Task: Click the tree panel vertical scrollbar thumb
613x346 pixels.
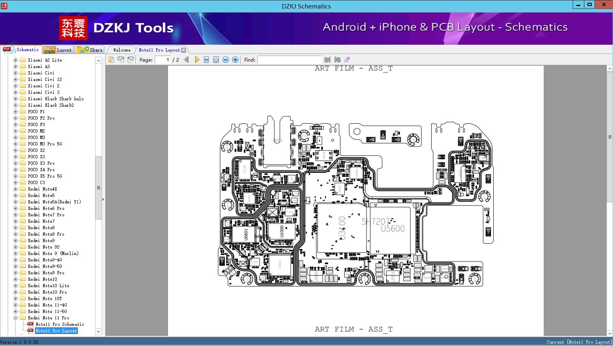Action: (98, 188)
